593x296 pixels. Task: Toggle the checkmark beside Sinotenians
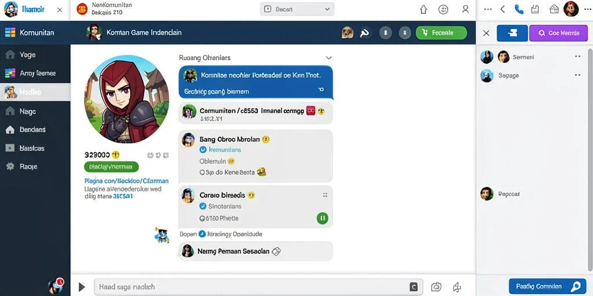[203, 206]
